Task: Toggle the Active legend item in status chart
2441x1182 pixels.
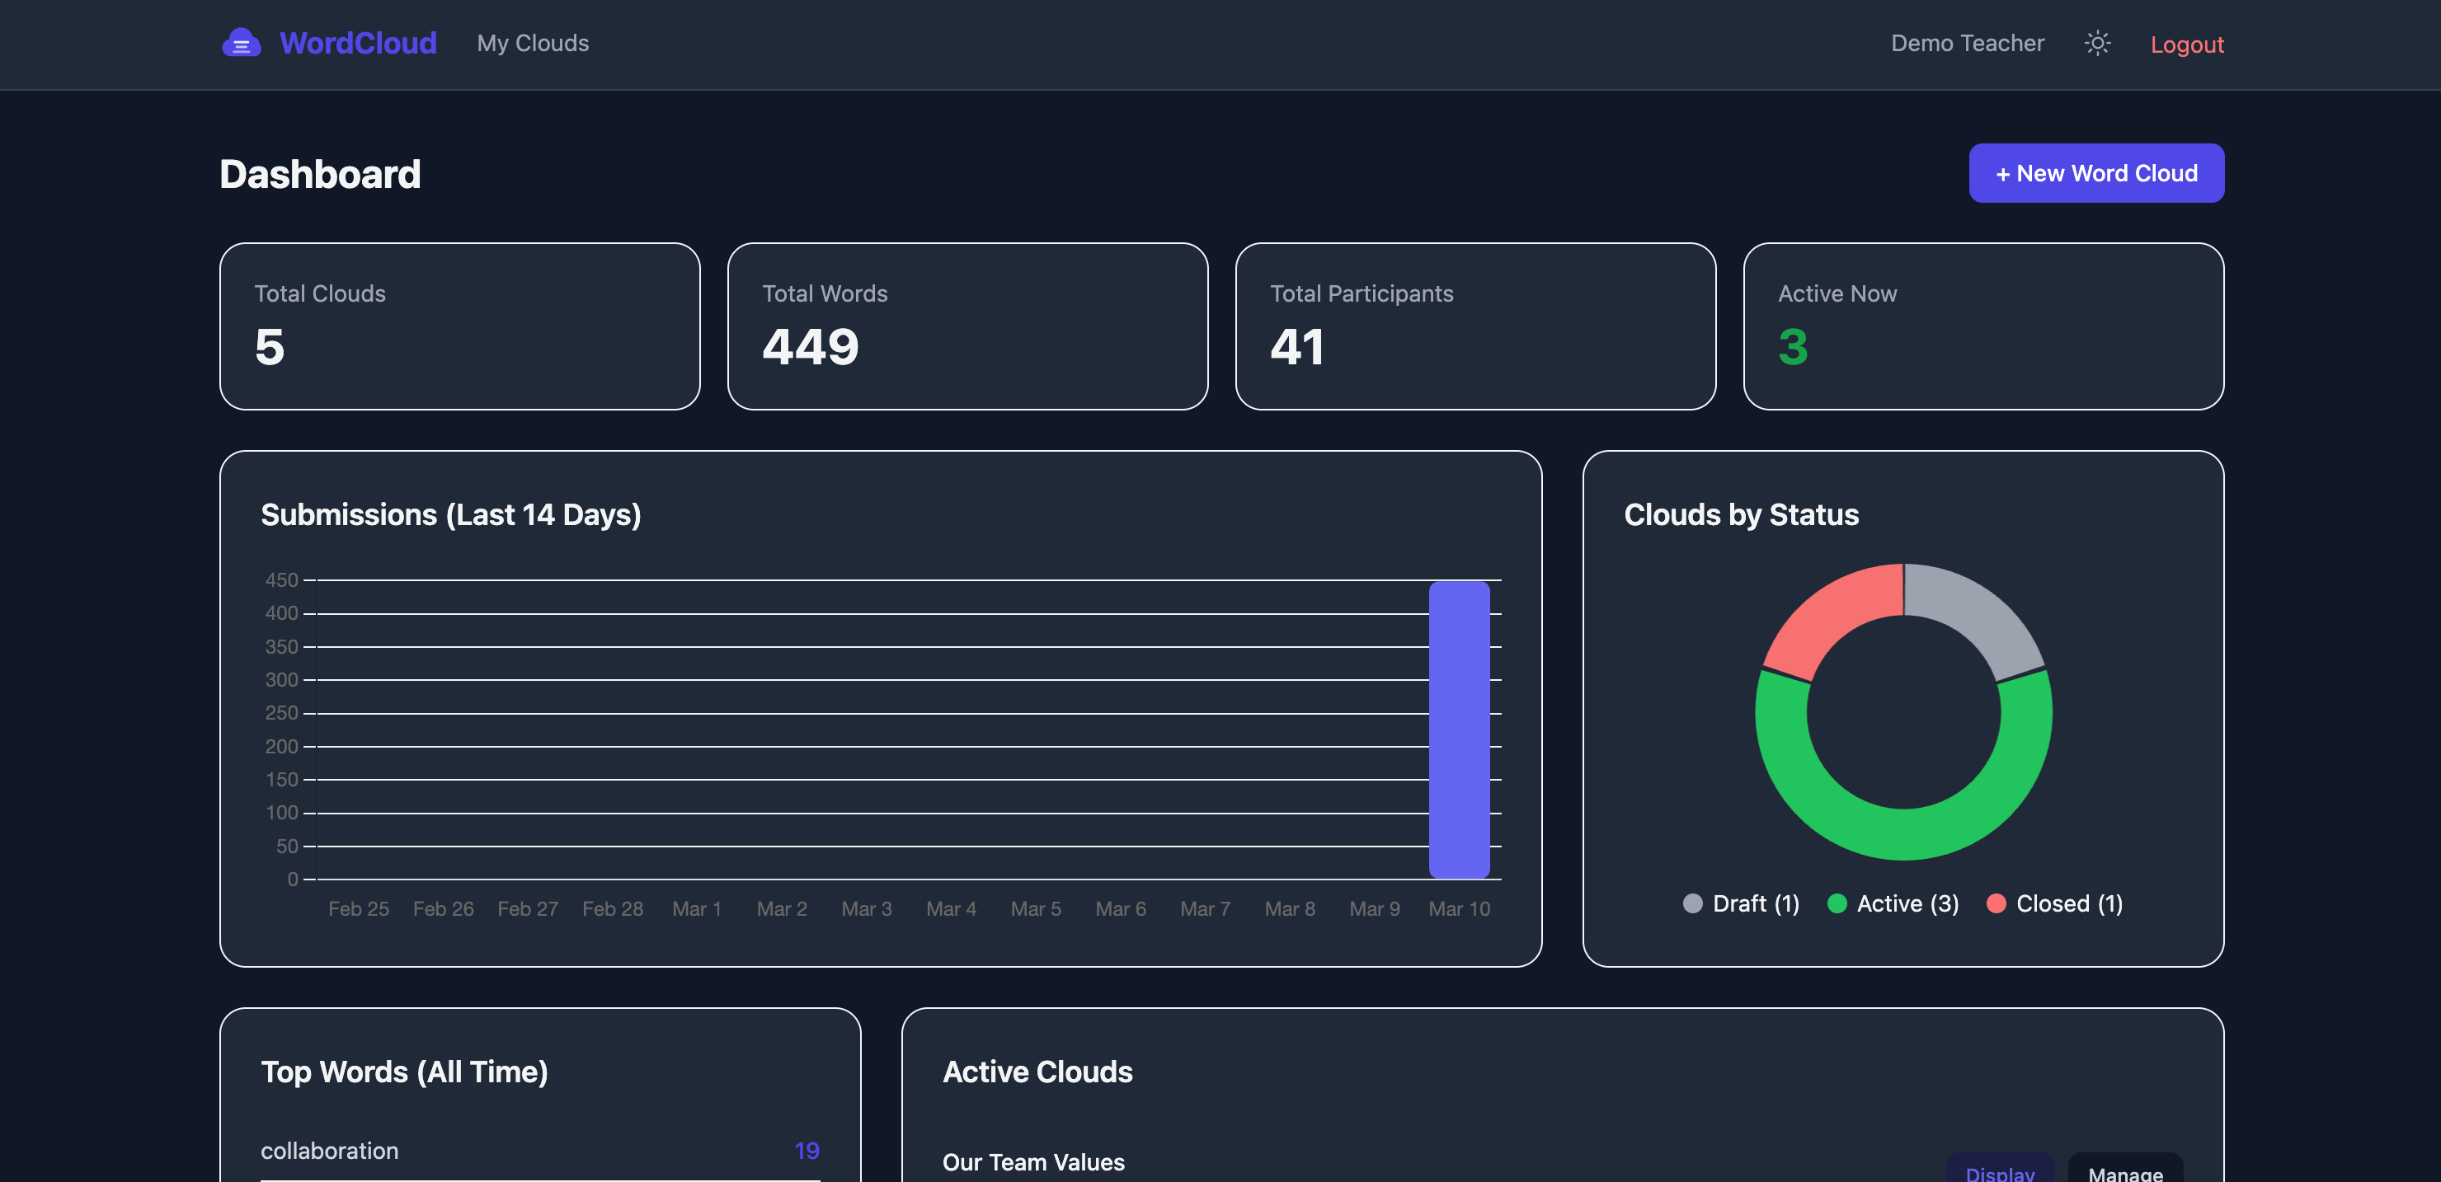Action: coord(1893,903)
